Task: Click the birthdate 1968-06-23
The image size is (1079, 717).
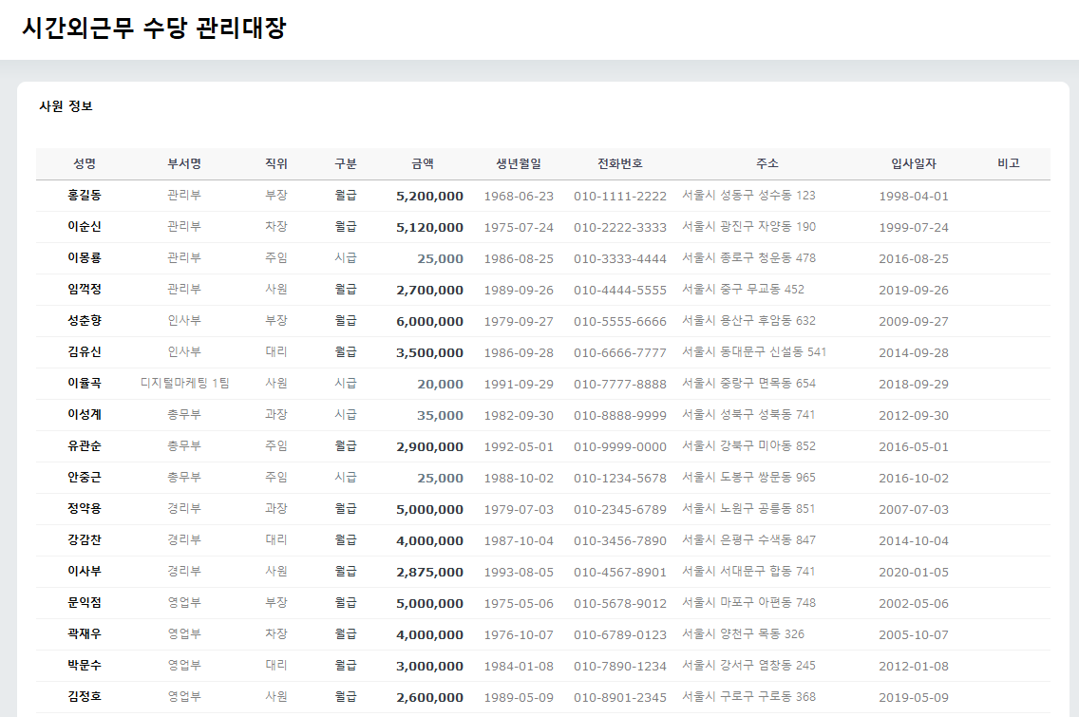Action: (x=519, y=197)
